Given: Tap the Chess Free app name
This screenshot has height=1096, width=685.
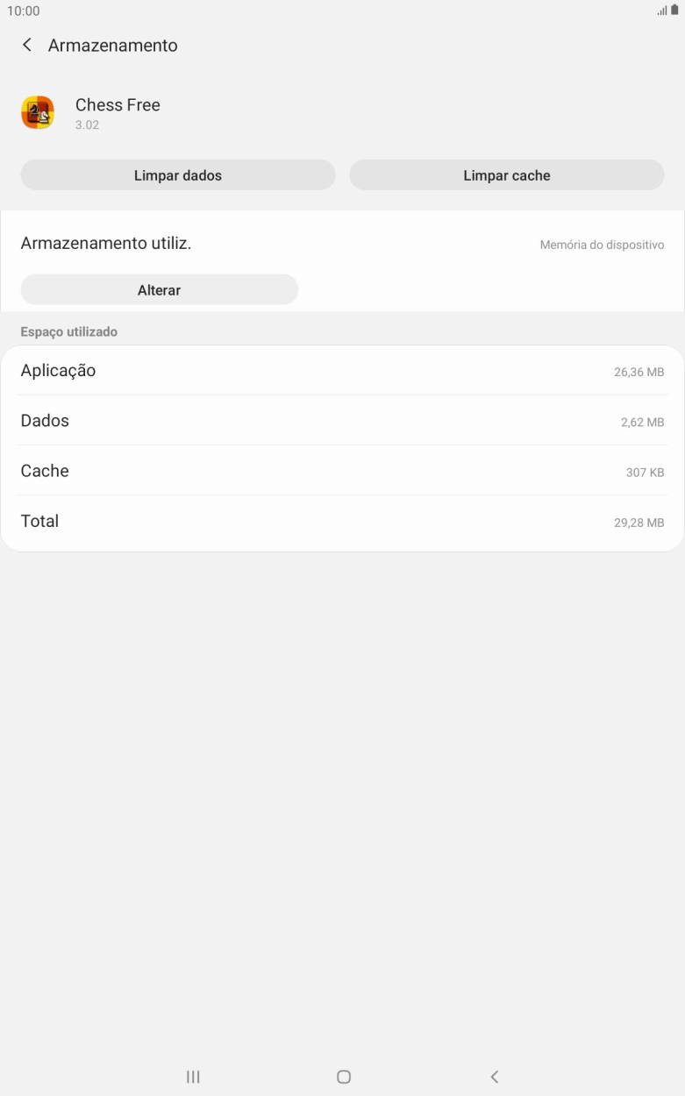Looking at the screenshot, I should (118, 105).
